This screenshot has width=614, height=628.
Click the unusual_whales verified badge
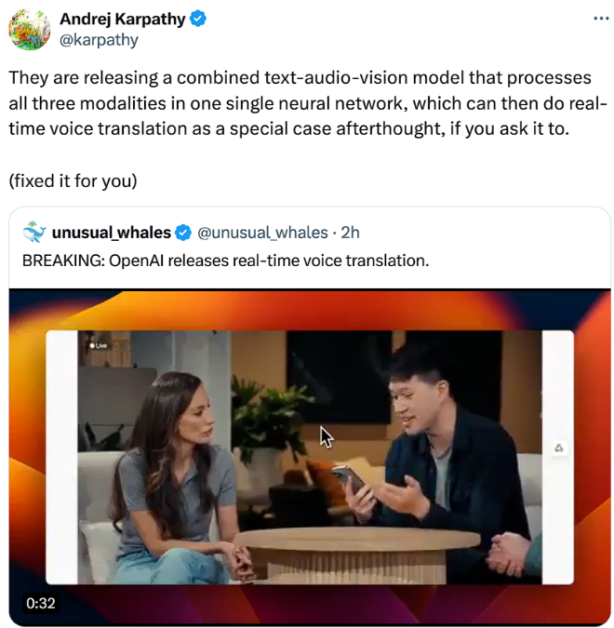[183, 233]
